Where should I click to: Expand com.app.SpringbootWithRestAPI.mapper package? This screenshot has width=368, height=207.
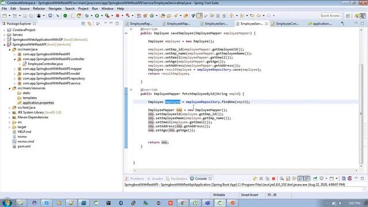pos(14,69)
